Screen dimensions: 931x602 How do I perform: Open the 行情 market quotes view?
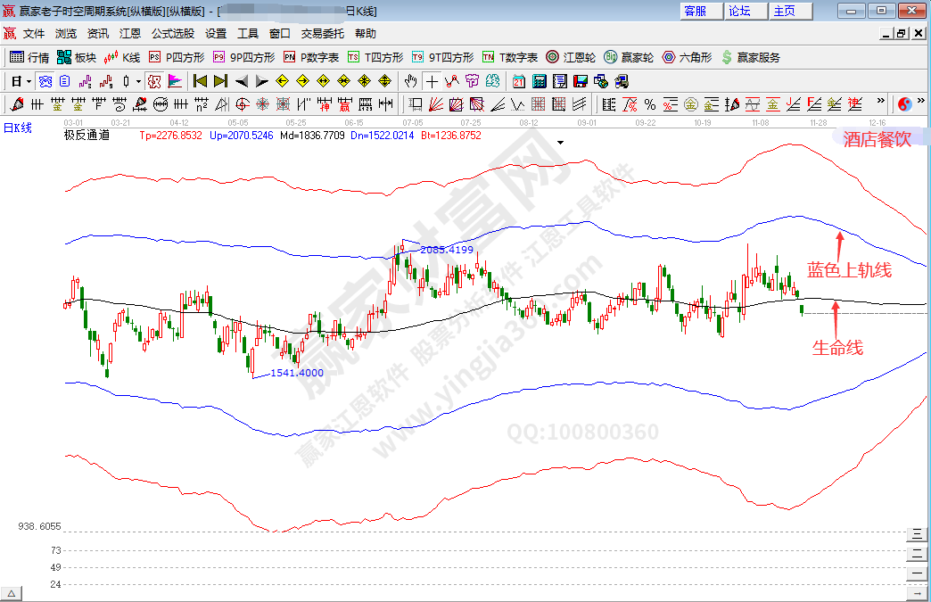[x=29, y=57]
